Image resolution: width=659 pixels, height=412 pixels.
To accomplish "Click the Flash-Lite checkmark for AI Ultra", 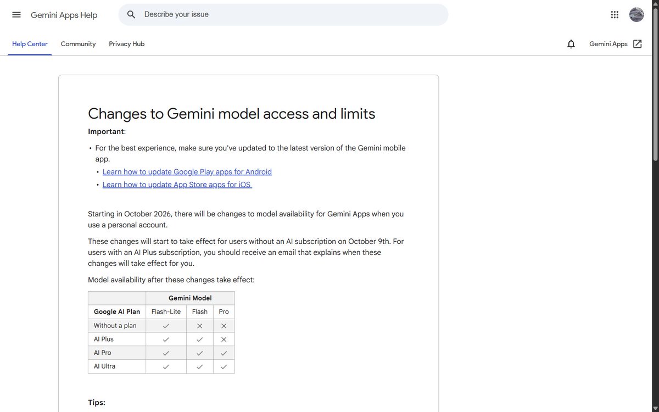I will pyautogui.click(x=166, y=366).
